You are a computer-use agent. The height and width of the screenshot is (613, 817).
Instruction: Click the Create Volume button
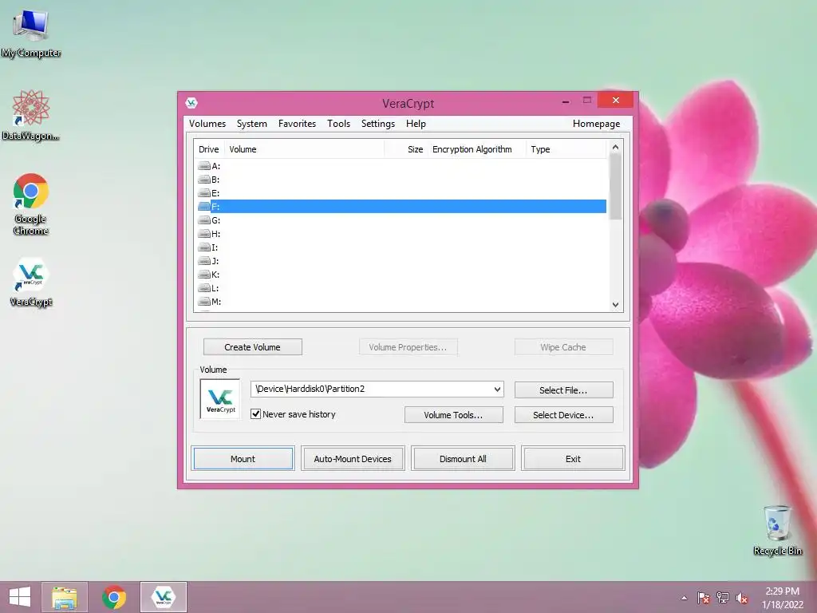coord(253,347)
